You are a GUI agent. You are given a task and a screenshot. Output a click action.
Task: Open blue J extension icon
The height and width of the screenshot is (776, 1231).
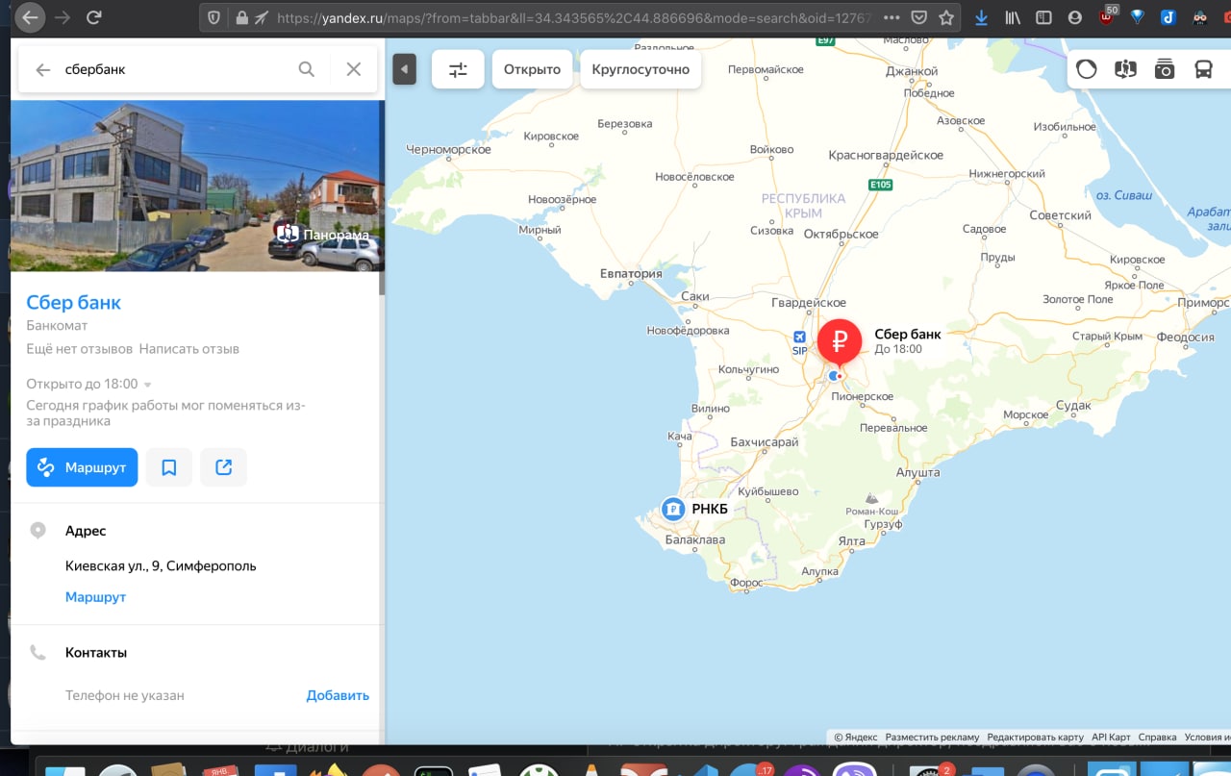1168,17
